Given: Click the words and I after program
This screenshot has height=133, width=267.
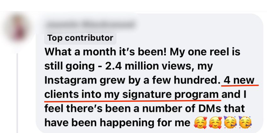Looking at the screenshot, I should (234, 94).
